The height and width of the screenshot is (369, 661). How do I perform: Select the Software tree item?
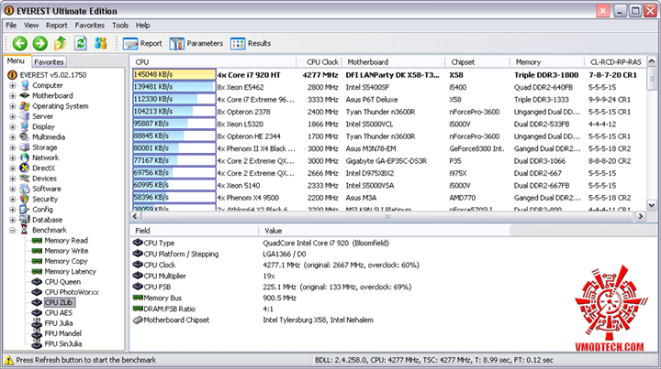(47, 189)
